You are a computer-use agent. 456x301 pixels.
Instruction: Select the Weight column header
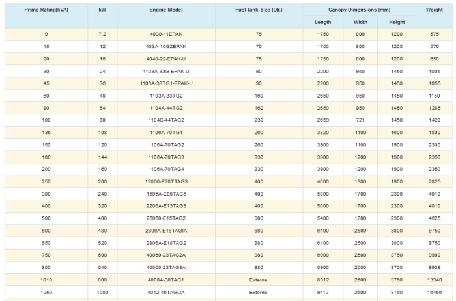(435, 10)
